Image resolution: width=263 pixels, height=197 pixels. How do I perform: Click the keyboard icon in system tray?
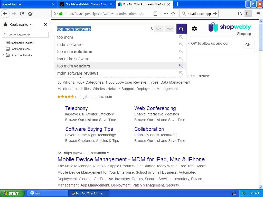[234, 193]
